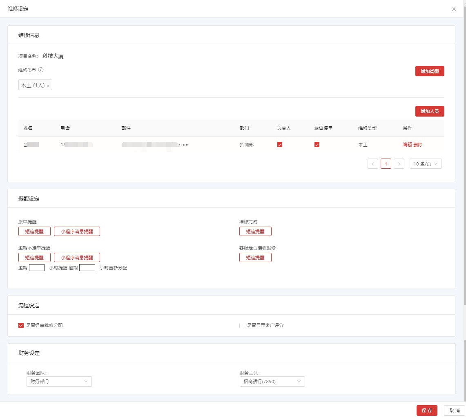Click the 逾期 小时提醒 input box
This screenshot has height=419, width=466.
[x=37, y=268]
